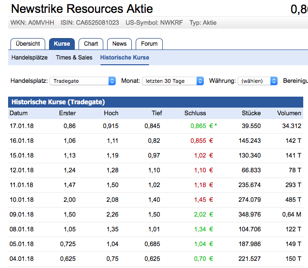
Task: Click the Erster column header
Action: coord(68,113)
